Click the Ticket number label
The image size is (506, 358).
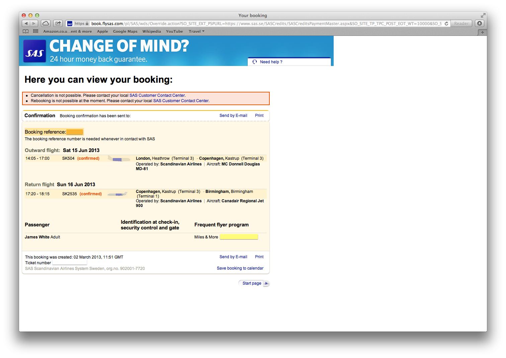click(38, 263)
